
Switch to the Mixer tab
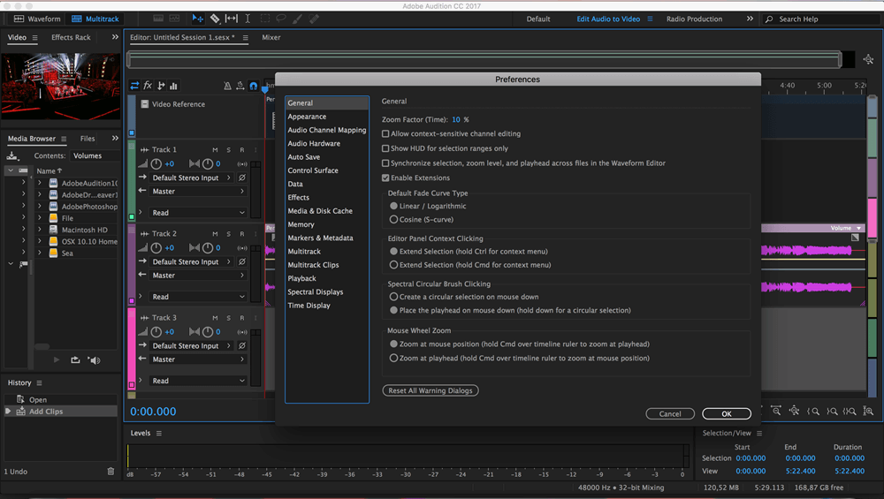point(271,37)
